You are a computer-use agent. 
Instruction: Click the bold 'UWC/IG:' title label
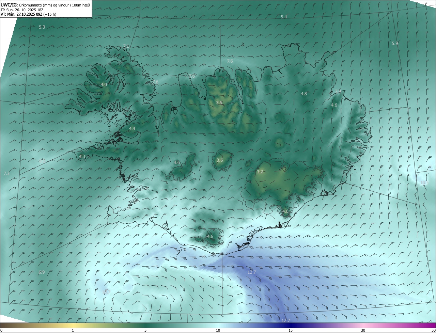coord(9,5)
